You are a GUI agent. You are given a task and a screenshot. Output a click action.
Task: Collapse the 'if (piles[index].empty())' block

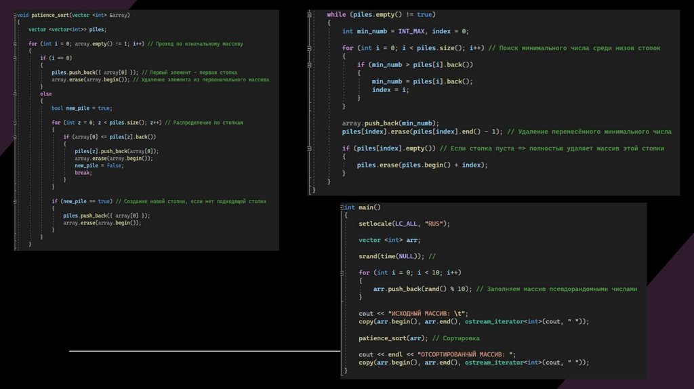pos(310,148)
